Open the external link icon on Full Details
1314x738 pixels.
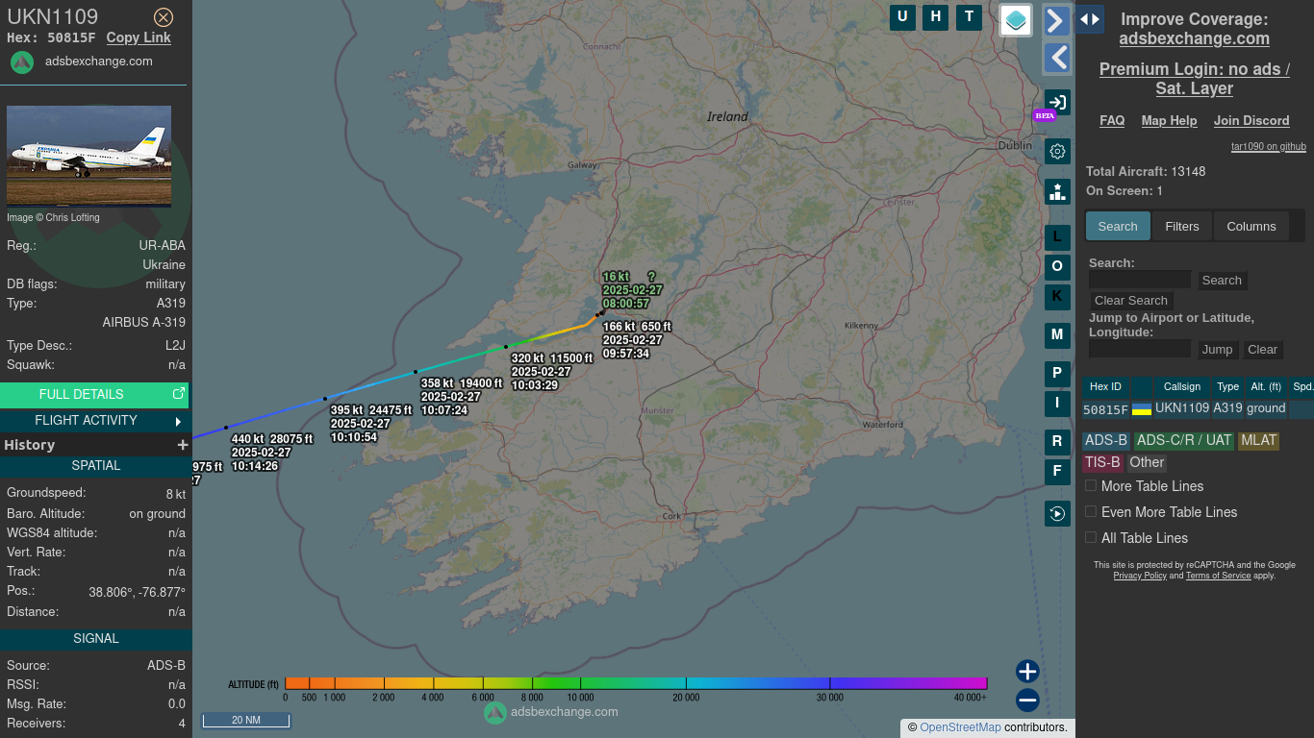pos(178,394)
